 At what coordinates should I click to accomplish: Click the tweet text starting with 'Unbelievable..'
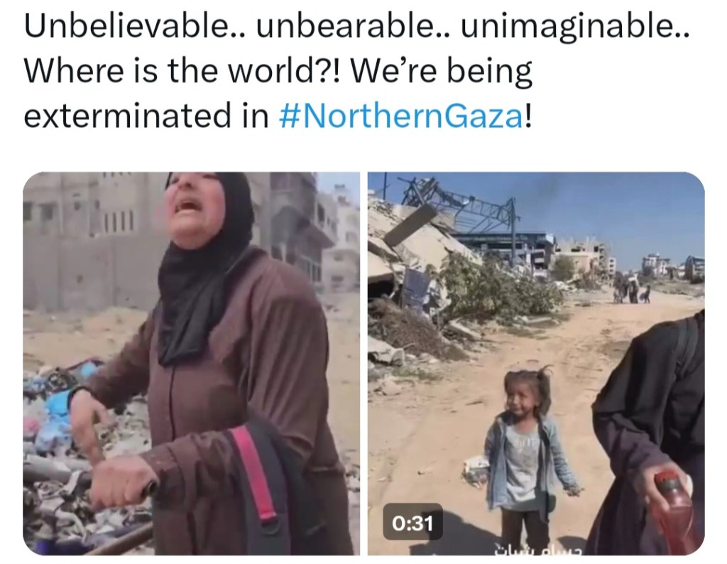356,71
